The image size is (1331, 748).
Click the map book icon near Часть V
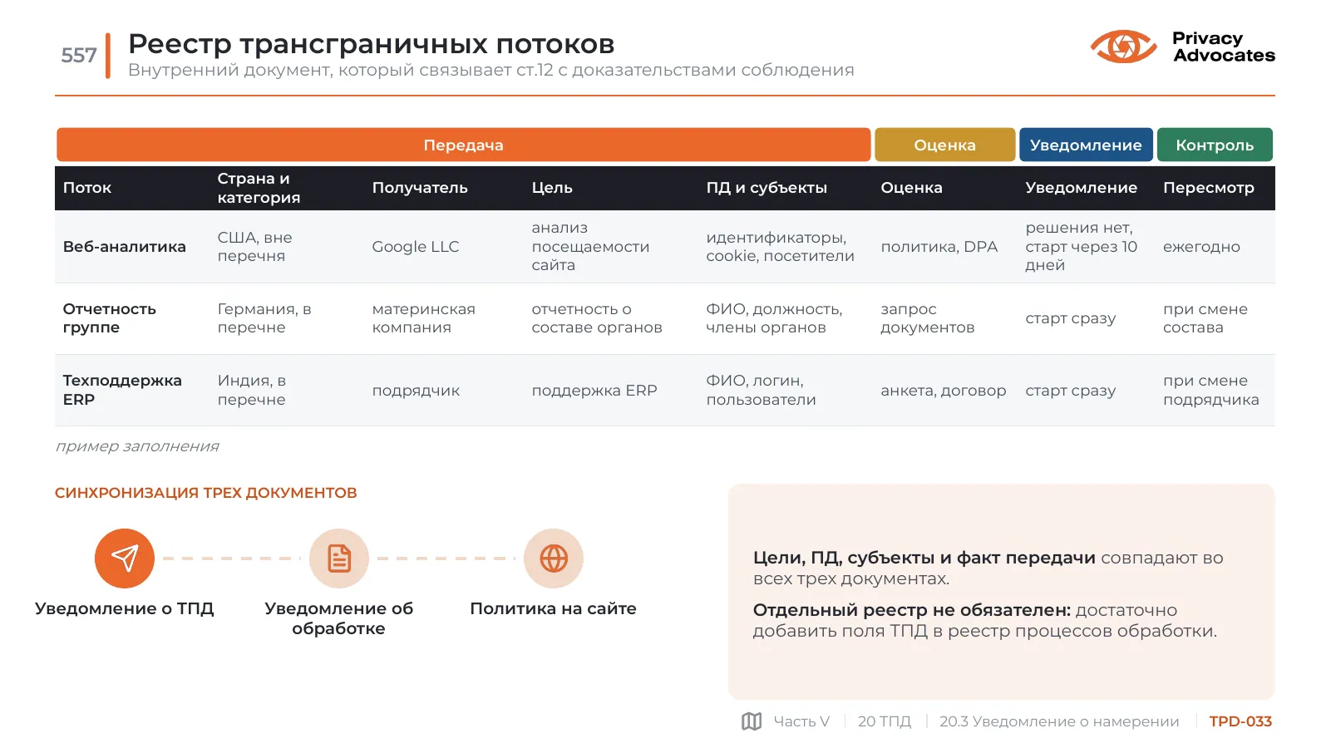(752, 721)
